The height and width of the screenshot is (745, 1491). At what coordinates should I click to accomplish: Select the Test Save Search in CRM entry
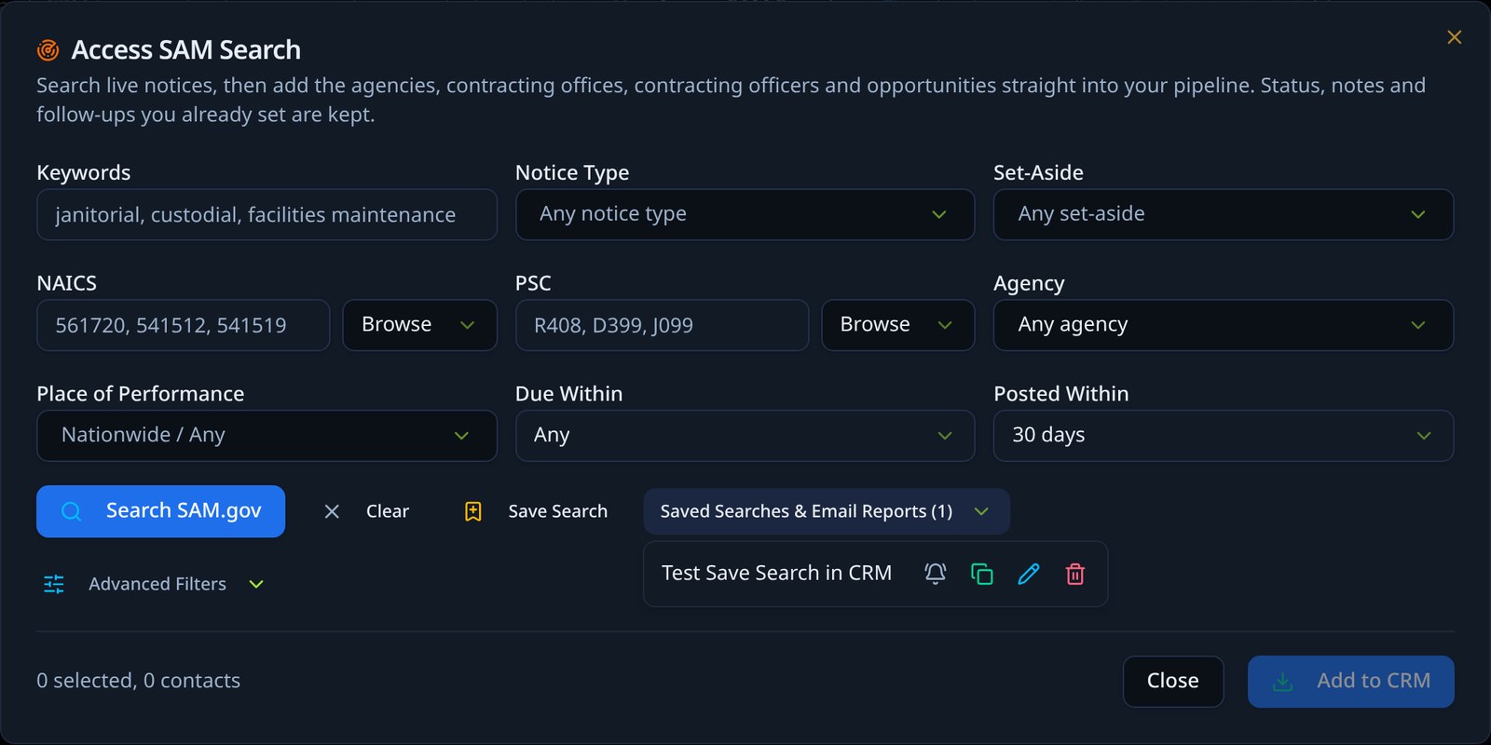(776, 574)
